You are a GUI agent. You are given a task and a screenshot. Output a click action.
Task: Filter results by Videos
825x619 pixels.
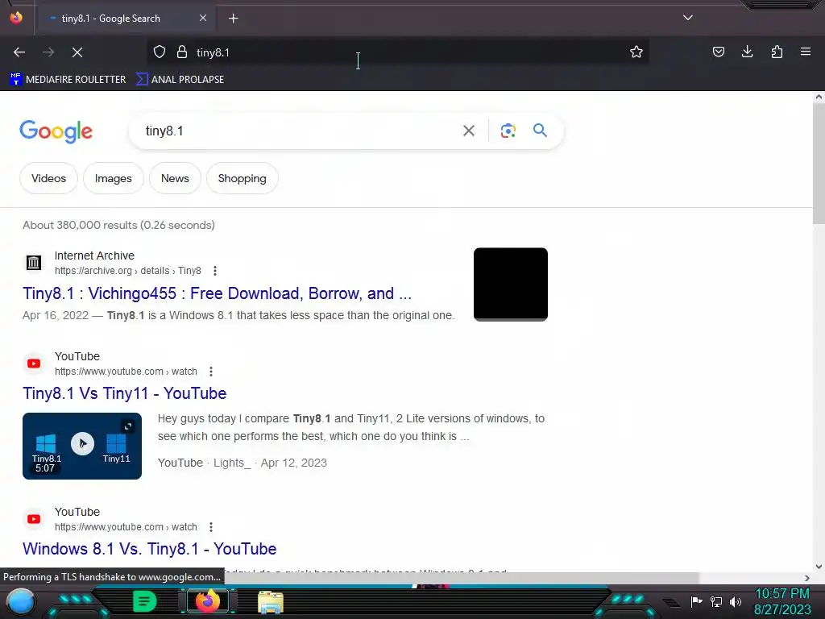coord(48,178)
